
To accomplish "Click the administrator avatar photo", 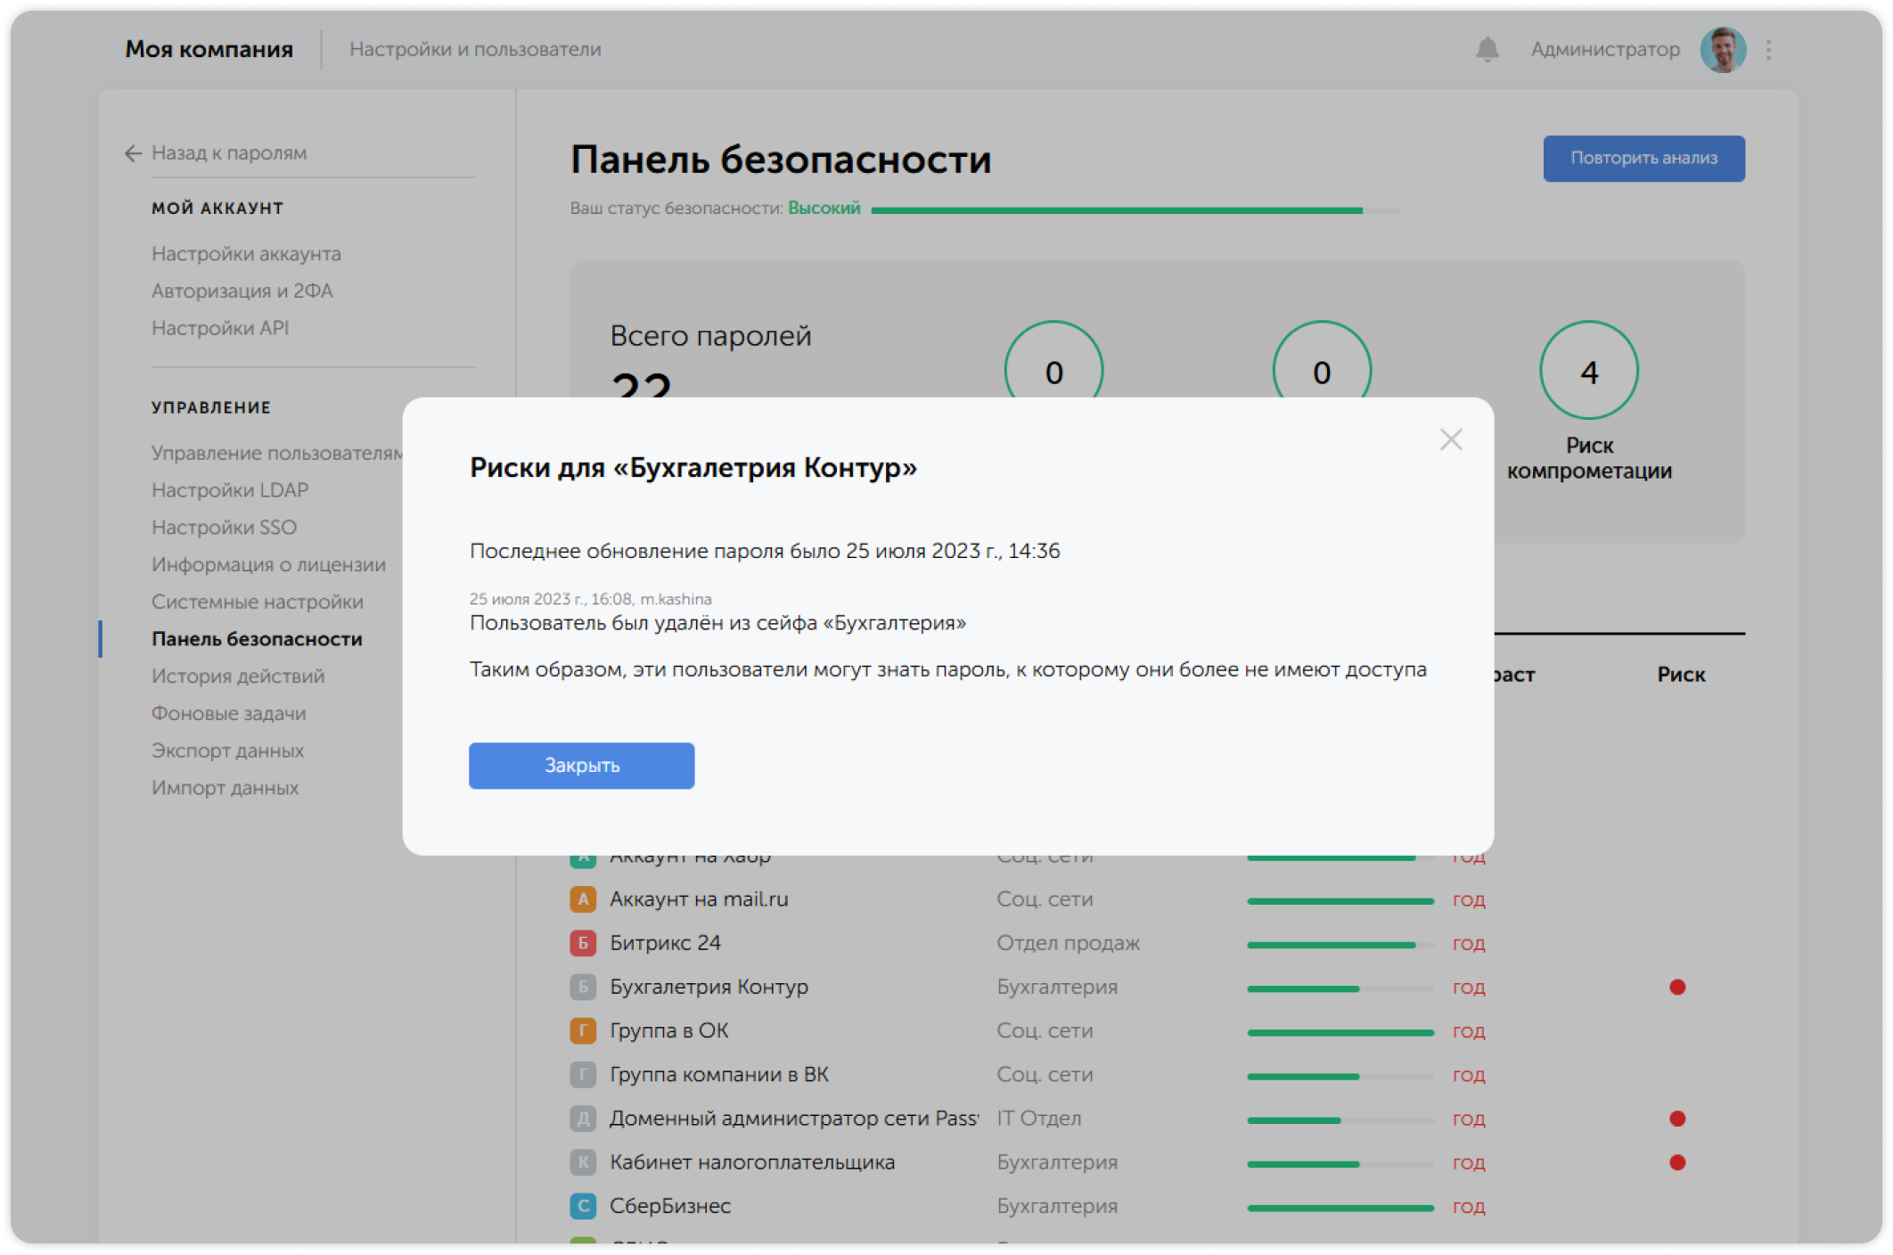I will 1722,50.
